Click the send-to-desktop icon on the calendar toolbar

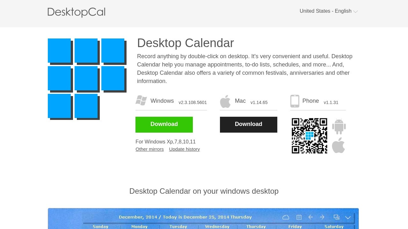click(336, 217)
